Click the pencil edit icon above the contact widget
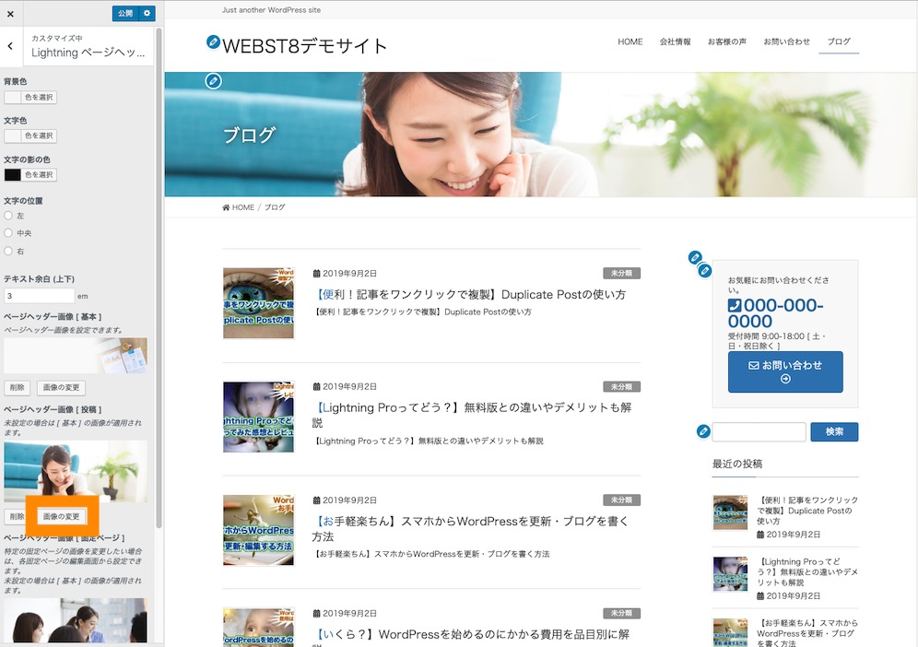918x647 pixels. [x=695, y=258]
